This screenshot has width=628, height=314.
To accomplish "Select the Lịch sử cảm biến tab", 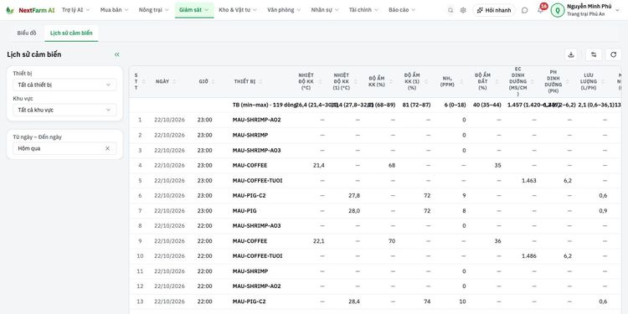I will pos(71,33).
